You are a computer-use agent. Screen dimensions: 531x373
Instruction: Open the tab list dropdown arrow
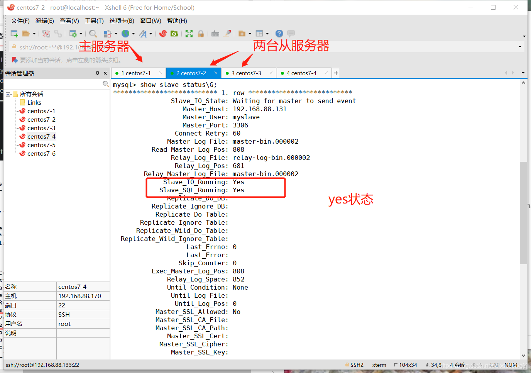523,73
